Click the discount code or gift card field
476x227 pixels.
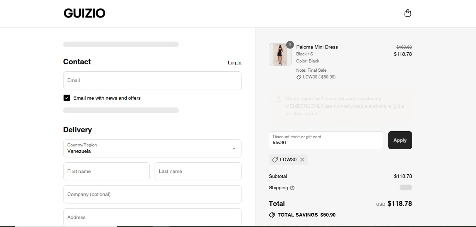pos(326,140)
